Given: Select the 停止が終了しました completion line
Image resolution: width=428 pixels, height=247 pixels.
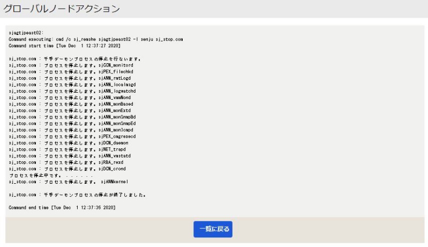Looking at the screenshot, I should 77,195.
